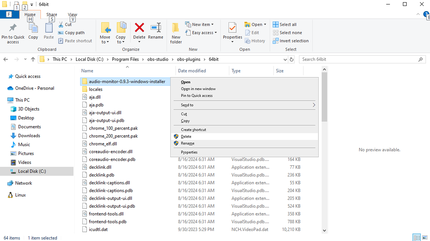Open the Delete ribbon dropdown arrow
430x241 pixels.
tap(139, 42)
